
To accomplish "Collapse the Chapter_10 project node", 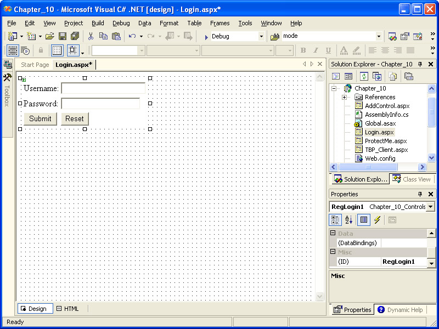I will coord(334,88).
